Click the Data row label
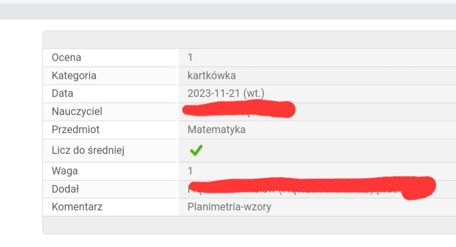 (x=62, y=94)
